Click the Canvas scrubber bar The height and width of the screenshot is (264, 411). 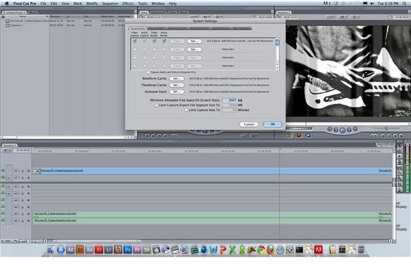(x=347, y=124)
